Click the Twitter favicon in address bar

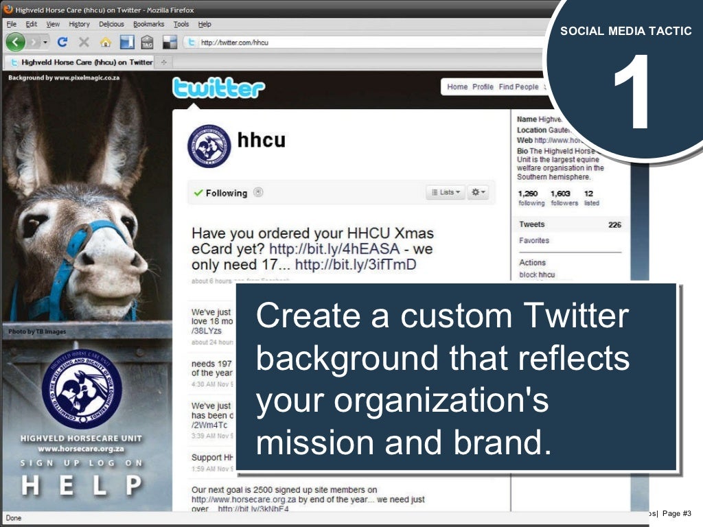click(192, 42)
